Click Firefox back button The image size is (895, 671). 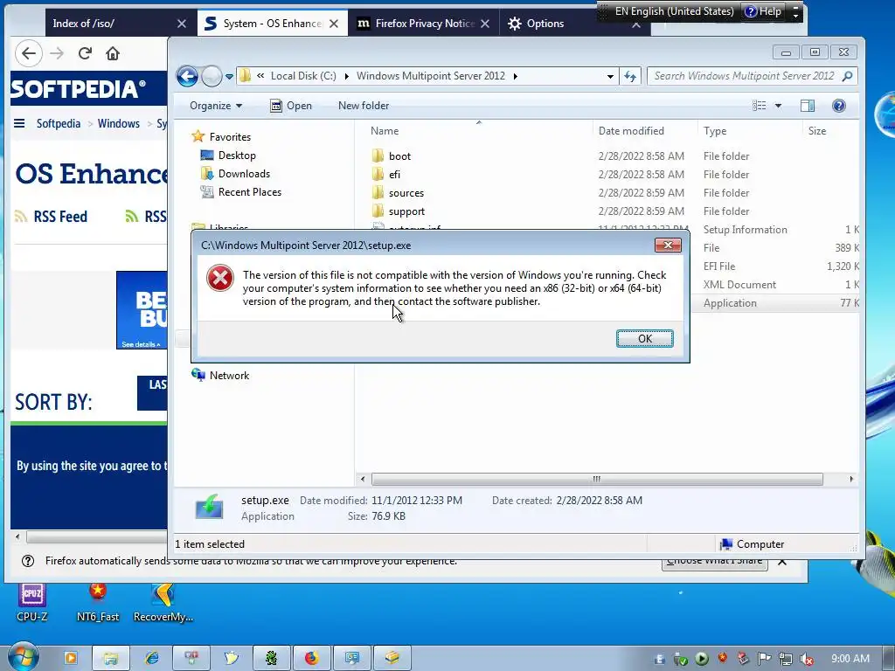pos(29,53)
